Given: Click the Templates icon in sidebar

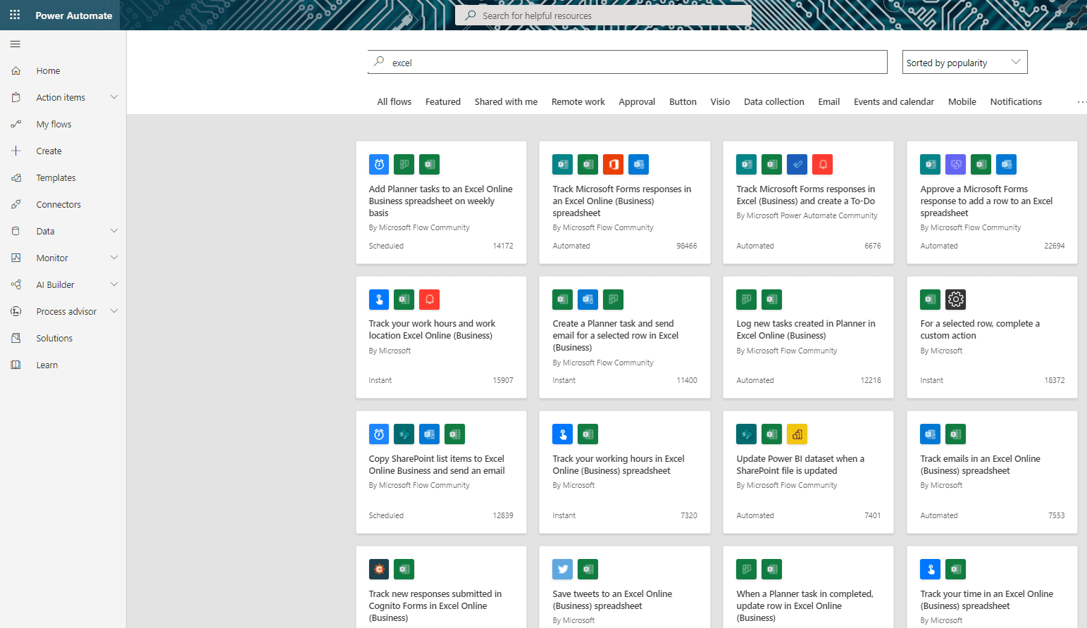Looking at the screenshot, I should (16, 178).
